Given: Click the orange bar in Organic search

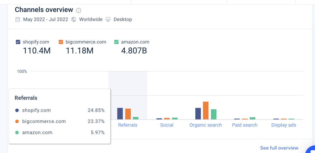Looking at the screenshot, I should (x=206, y=111).
